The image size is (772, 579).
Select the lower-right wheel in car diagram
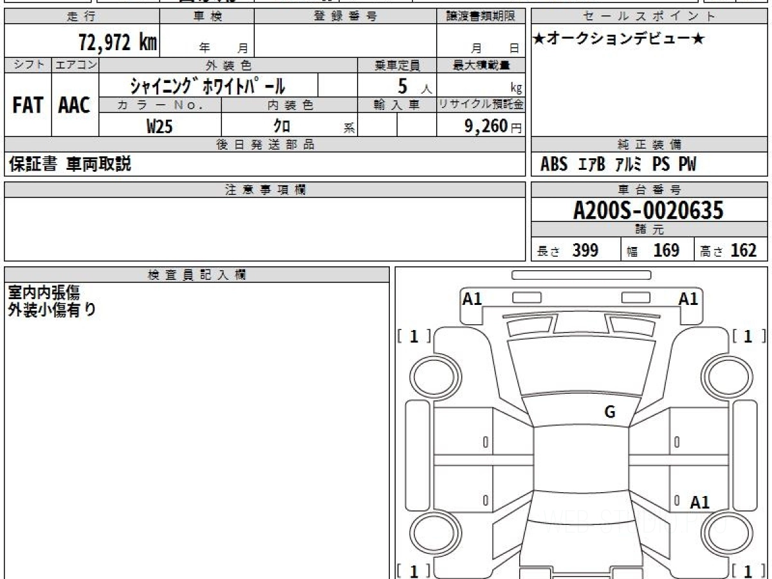point(724,534)
